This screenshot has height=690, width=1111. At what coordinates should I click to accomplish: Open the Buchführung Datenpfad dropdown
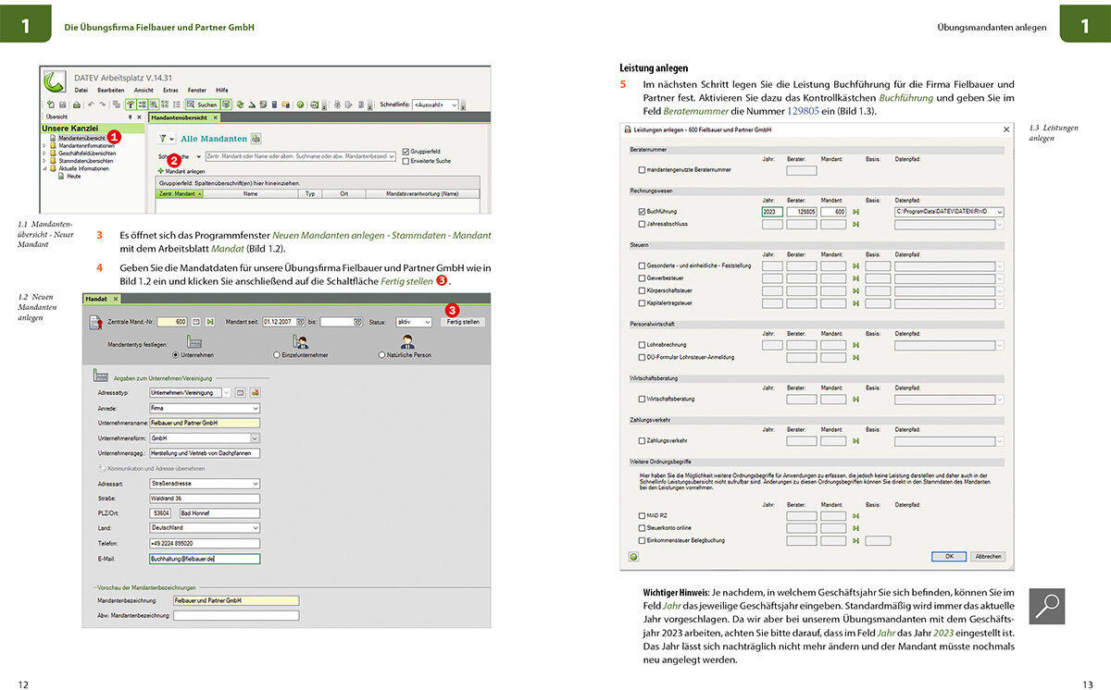pyautogui.click(x=949, y=212)
